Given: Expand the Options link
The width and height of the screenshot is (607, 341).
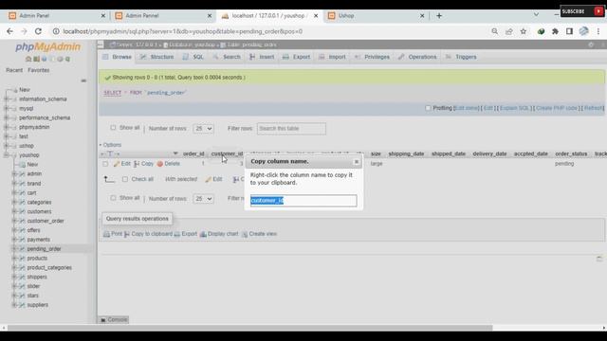Looking at the screenshot, I should 112,145.
